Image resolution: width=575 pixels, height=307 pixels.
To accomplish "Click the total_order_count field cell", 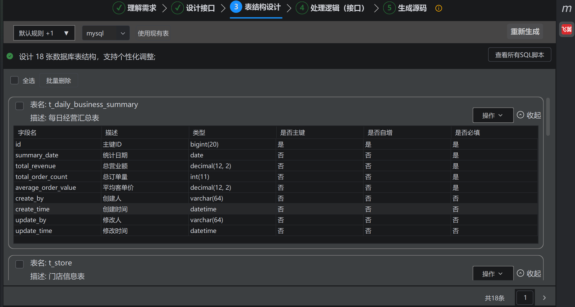I will point(57,177).
